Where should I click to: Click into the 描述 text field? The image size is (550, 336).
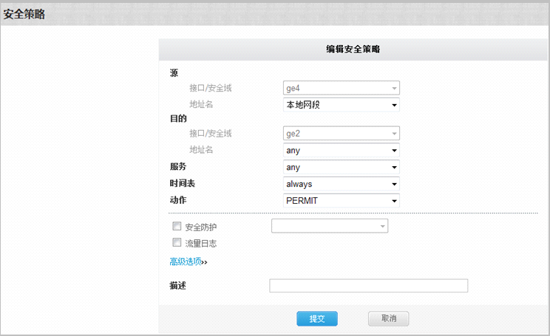pos(368,286)
